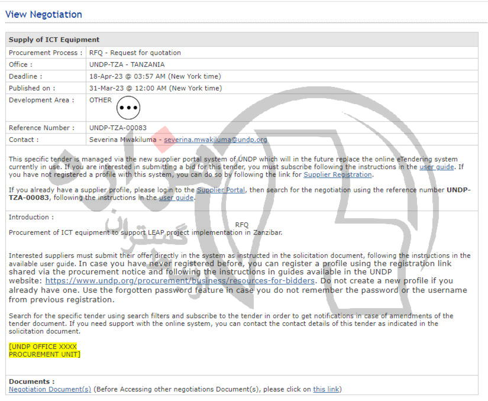
Task: Open the Negotiation Document(s) link
Action: 50,389
